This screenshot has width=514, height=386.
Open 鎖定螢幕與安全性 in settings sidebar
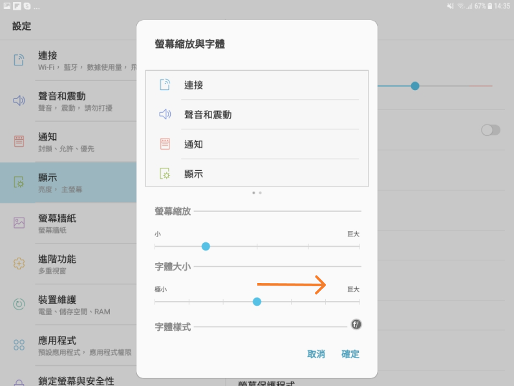point(68,376)
